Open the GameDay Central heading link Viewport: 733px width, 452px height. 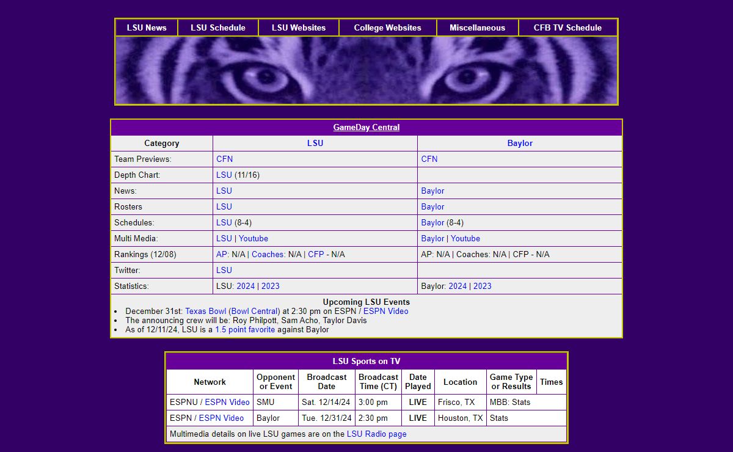pyautogui.click(x=366, y=128)
